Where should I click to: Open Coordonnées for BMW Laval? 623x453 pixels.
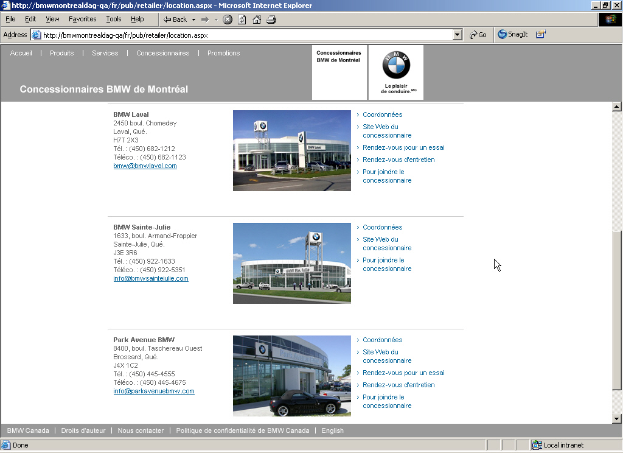coord(382,114)
